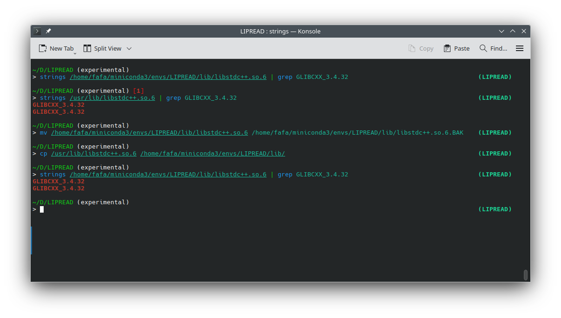Open Find... search with the magnifier button
Image resolution: width=561 pixels, height=318 pixels.
(x=493, y=48)
